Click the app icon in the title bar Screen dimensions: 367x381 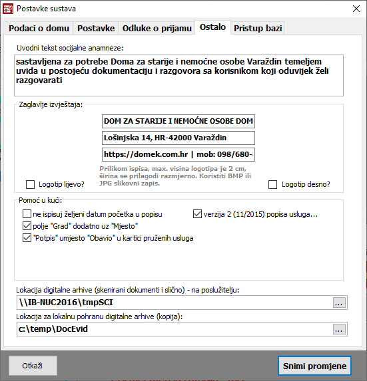[8, 9]
